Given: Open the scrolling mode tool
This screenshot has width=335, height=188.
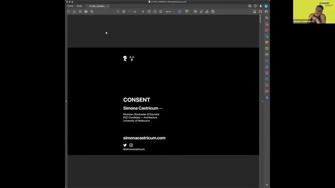Looking at the screenshot, I should click(187, 11).
